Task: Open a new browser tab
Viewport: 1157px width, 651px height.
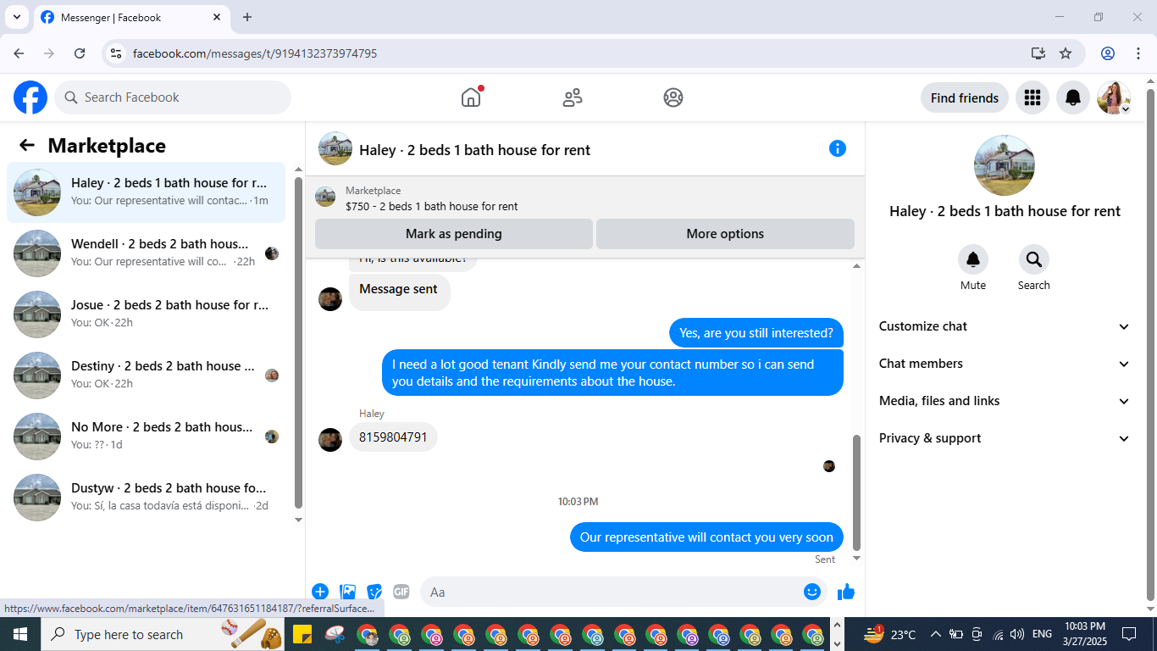Action: (247, 17)
